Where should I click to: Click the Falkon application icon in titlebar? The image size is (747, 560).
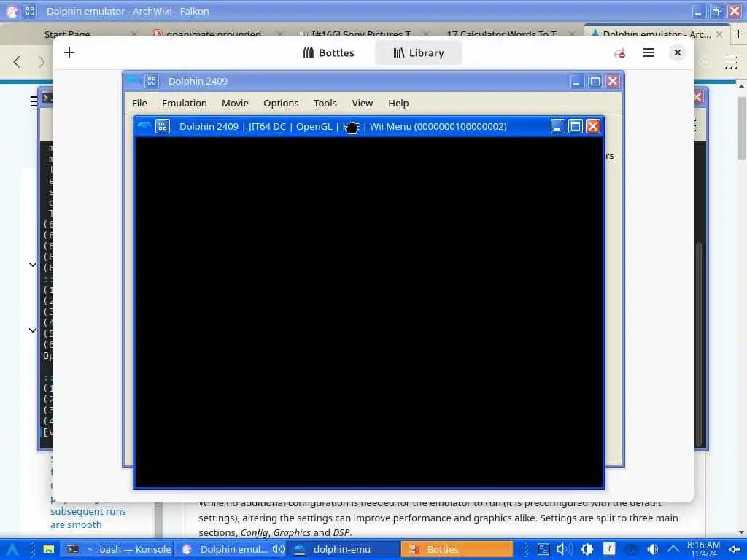click(12, 11)
